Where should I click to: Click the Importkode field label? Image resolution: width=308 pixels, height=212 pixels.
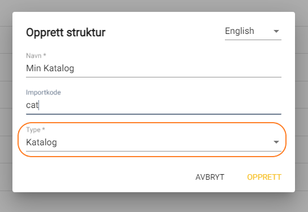[x=44, y=92]
